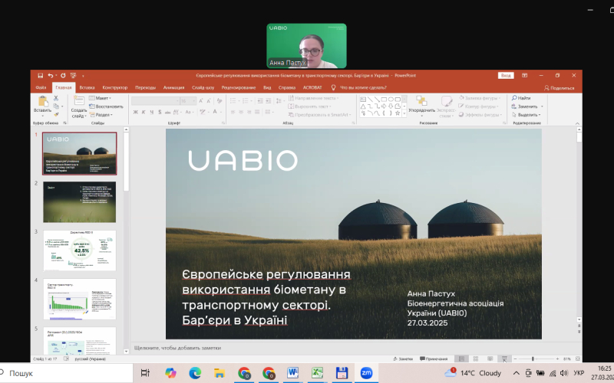Image resolution: width=614 pixels, height=383 pixels.
Task: Switch to the Вставка ribbon tab
Action: point(87,87)
